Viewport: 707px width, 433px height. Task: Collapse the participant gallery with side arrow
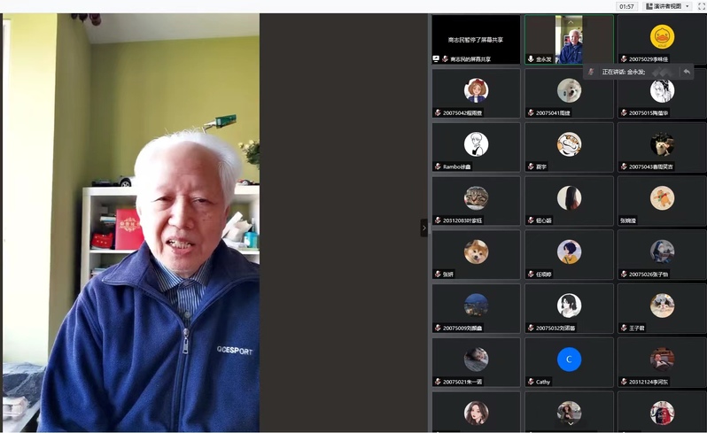point(423,228)
